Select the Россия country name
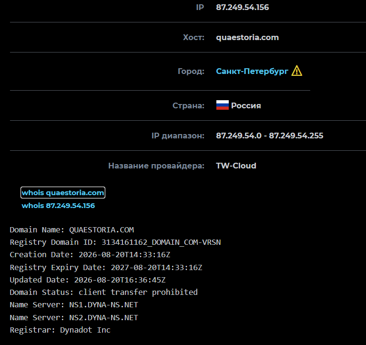The height and width of the screenshot is (345, 366). click(x=246, y=105)
